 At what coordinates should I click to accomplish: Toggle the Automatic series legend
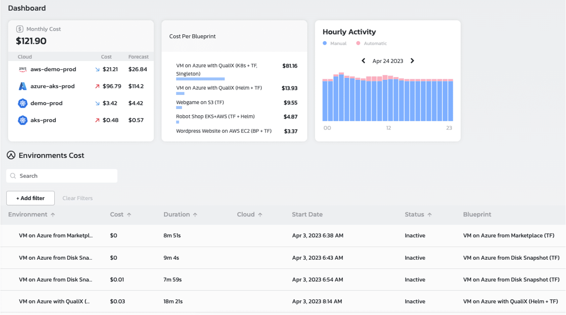pos(372,43)
